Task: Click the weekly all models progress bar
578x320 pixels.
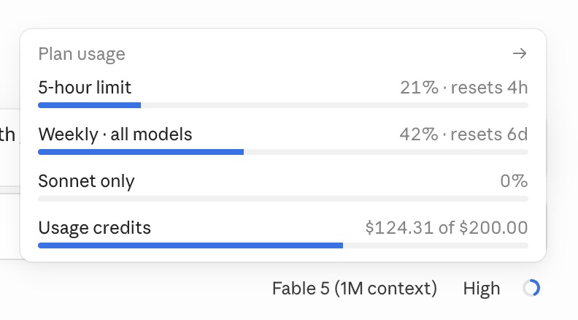Action: coord(283,152)
